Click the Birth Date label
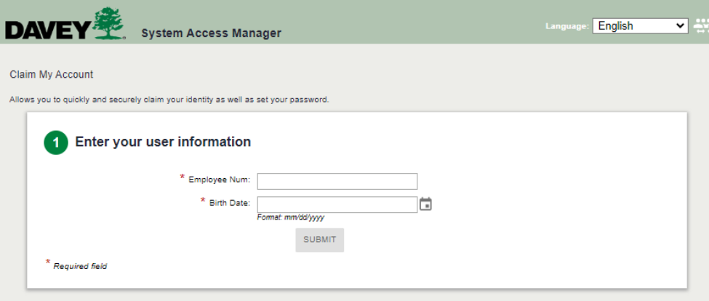Viewport: 709px width, 301px height. point(230,203)
